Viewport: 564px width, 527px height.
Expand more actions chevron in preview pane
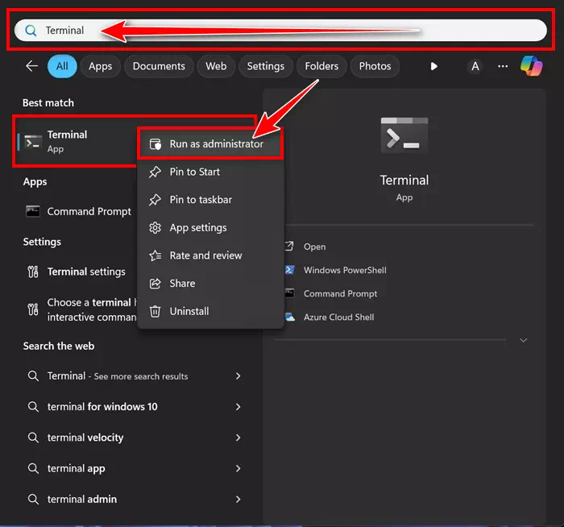pos(524,340)
